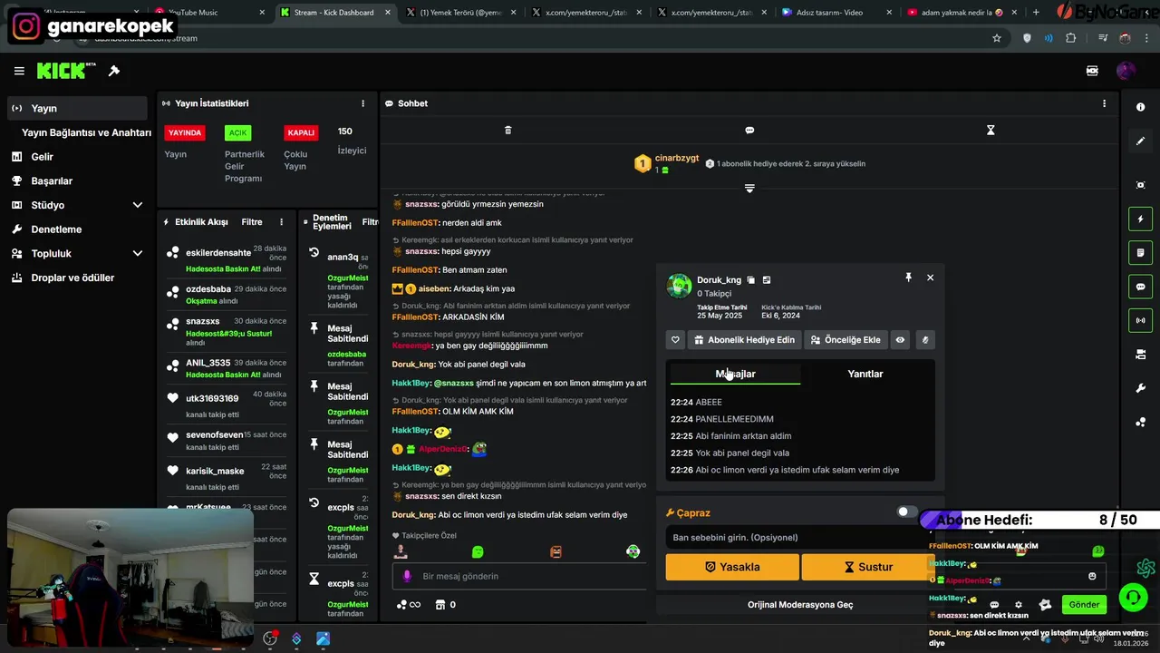This screenshot has width=1160, height=653.
Task: Click trash icon in Sohbet toolbar
Action: (x=507, y=130)
